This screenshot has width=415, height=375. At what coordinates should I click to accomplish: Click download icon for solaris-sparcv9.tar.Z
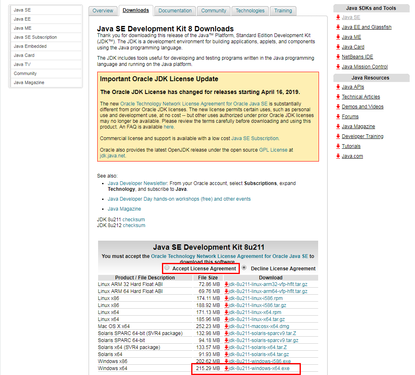[227, 333]
